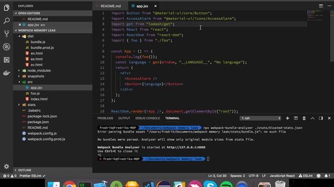The height and width of the screenshot is (187, 334).
Task: Open package.json file
Action: tap(38, 122)
